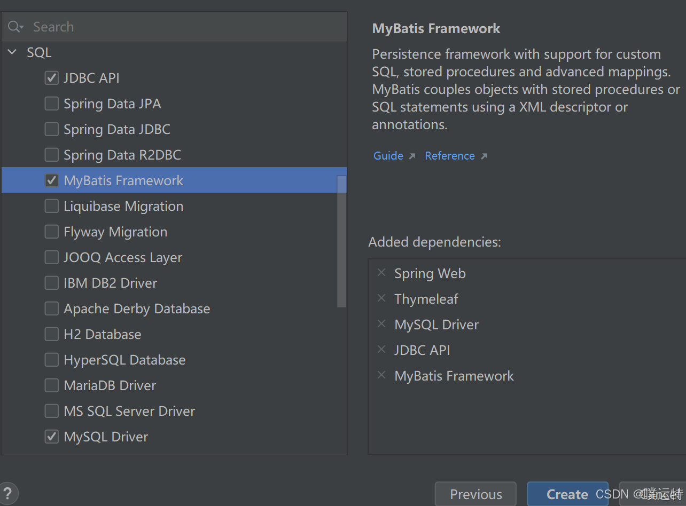This screenshot has width=686, height=506.
Task: Focus the dependency Search field
Action: pos(182,27)
